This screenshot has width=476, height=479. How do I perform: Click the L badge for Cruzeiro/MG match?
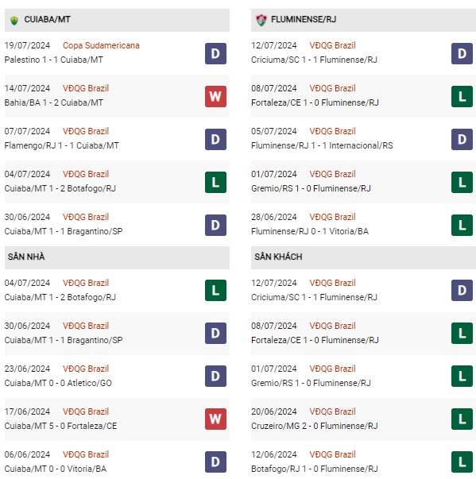(x=462, y=419)
